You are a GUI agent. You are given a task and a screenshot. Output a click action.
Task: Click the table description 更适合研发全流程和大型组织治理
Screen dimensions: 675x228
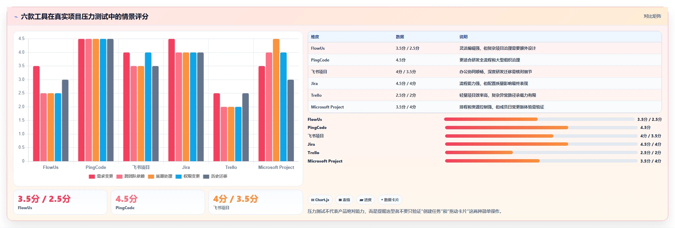489,60
